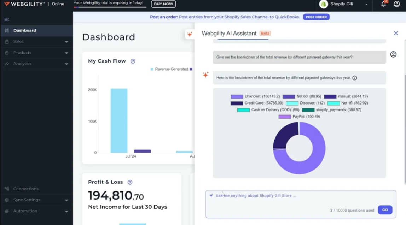Click the Ask me anything input field
This screenshot has width=406, height=225.
pos(301,204)
